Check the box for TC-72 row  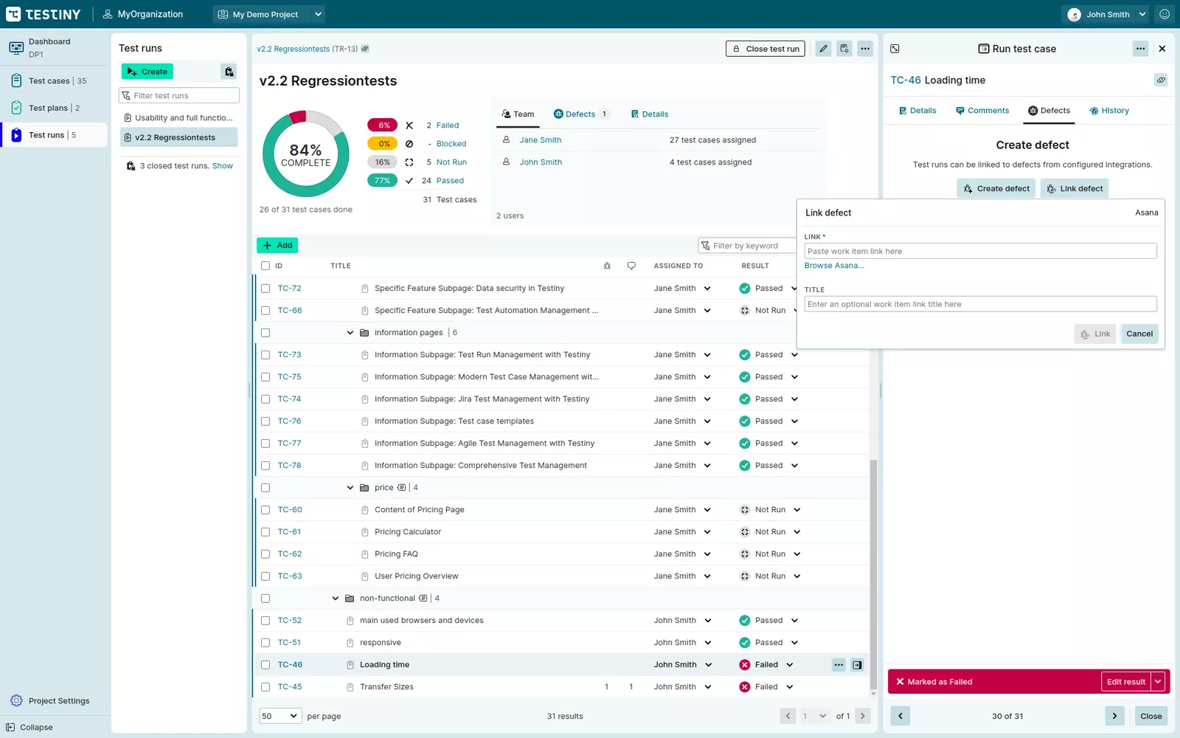point(265,289)
